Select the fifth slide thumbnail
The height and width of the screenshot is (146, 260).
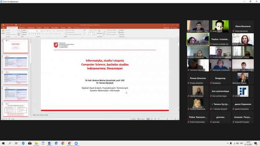(x=16, y=110)
